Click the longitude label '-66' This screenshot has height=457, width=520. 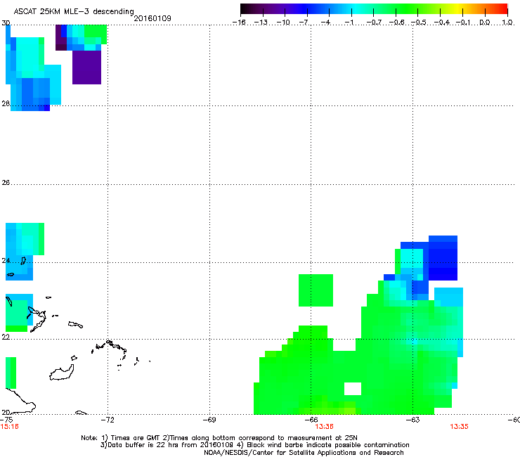point(311,420)
